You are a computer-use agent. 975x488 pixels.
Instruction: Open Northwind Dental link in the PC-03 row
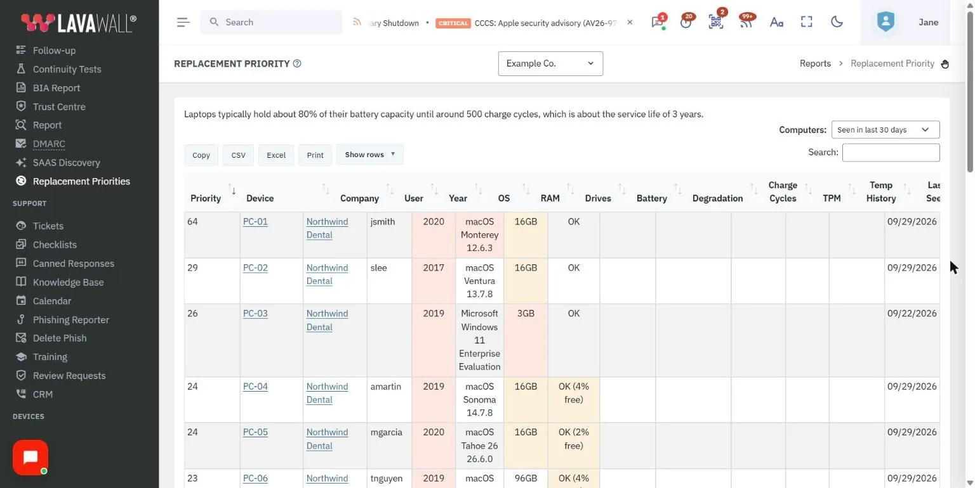(x=327, y=320)
